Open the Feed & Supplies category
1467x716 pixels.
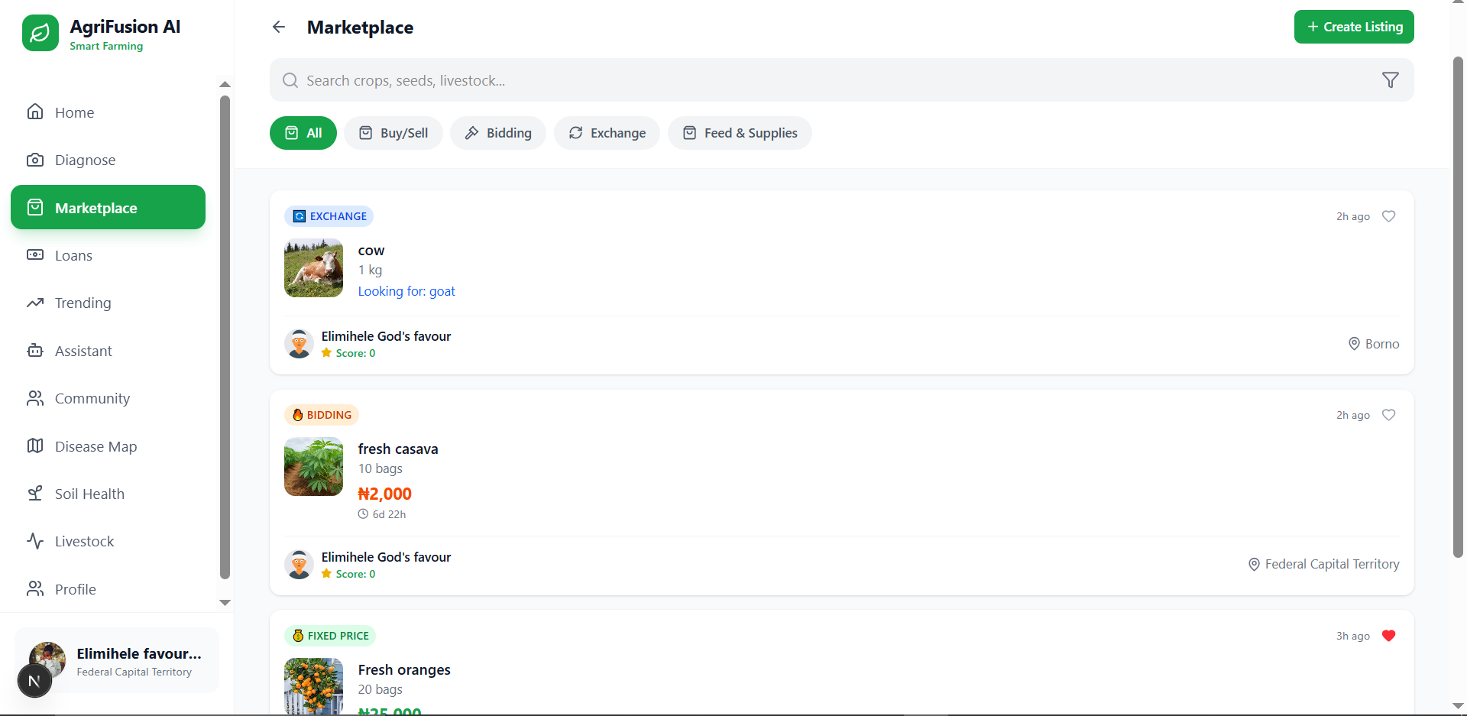pos(739,133)
